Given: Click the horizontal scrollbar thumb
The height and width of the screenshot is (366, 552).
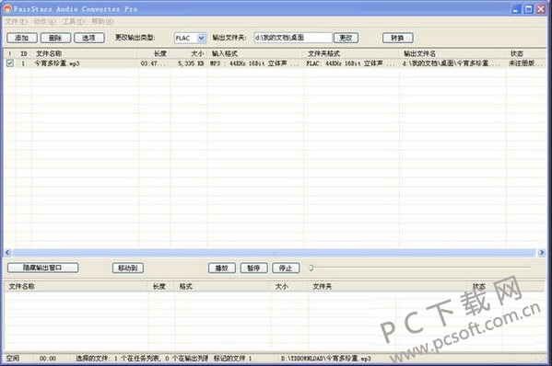Looking at the screenshot, I should tap(274, 253).
